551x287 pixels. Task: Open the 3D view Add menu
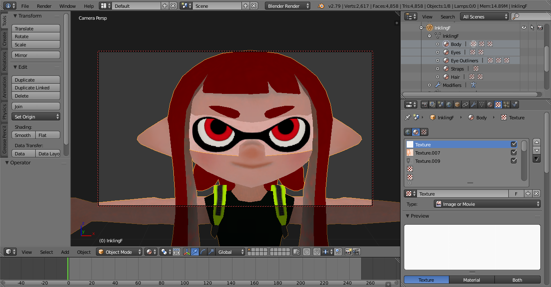point(65,252)
